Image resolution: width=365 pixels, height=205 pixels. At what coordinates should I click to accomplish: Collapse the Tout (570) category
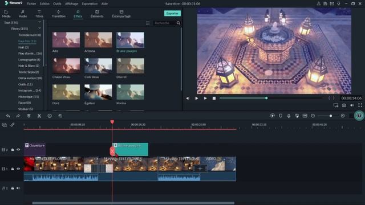(x=39, y=22)
